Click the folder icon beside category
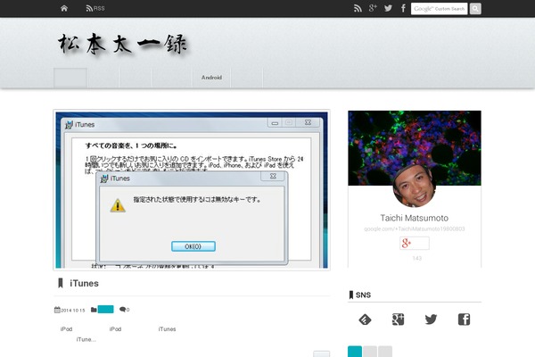Viewport: 535px width, 357px height. pos(94,310)
